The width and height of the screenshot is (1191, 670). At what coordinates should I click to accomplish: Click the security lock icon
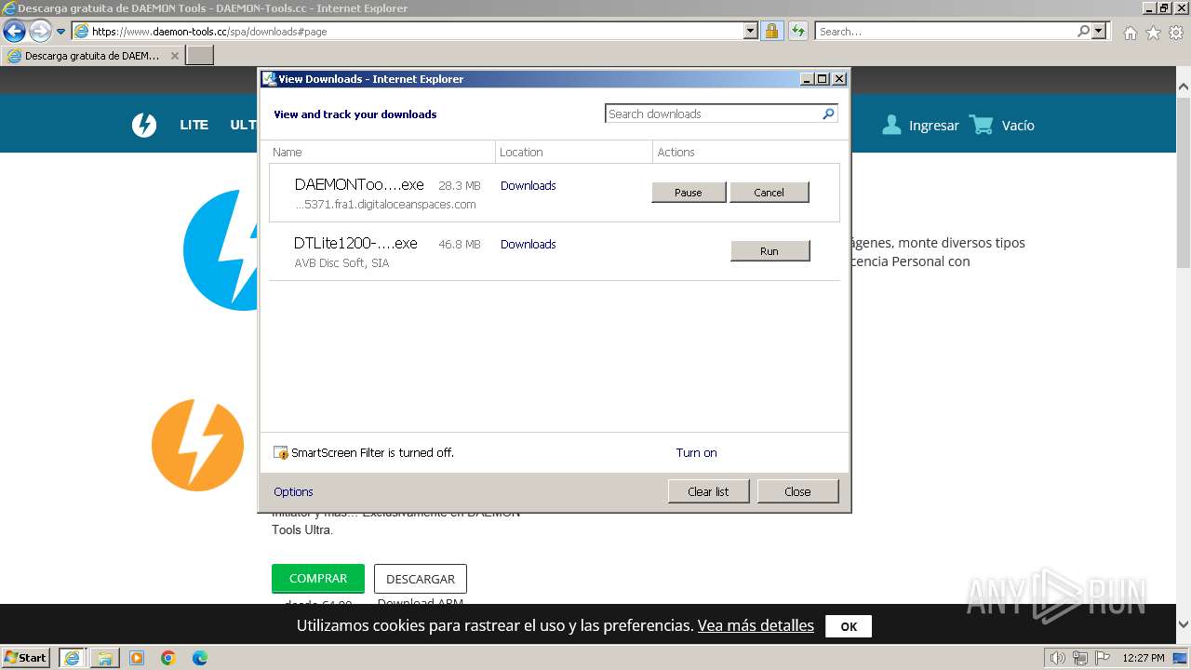click(x=771, y=31)
